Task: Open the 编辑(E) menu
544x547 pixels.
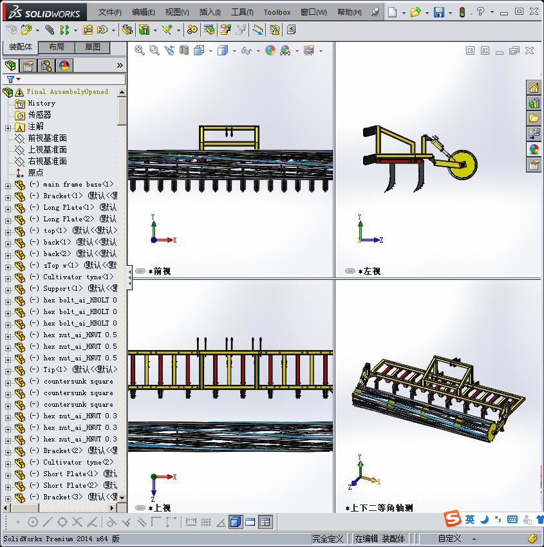Action: [x=143, y=12]
